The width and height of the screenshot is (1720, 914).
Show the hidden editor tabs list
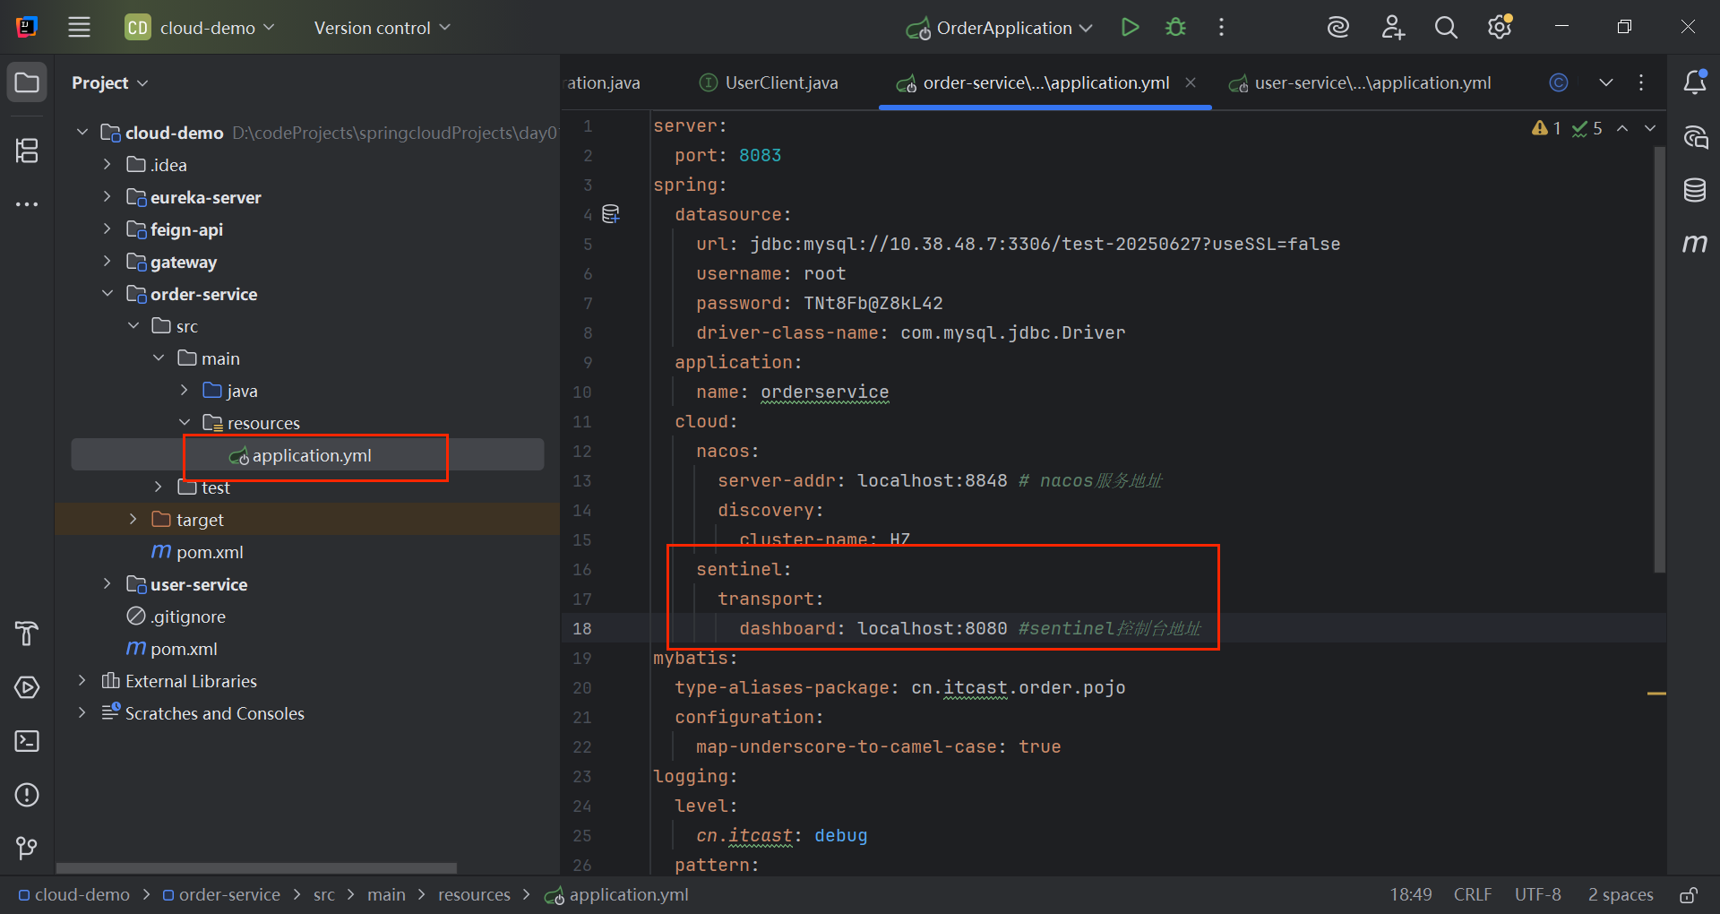tap(1606, 82)
